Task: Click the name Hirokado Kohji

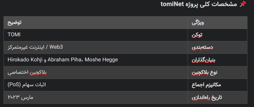Action: [25, 60]
